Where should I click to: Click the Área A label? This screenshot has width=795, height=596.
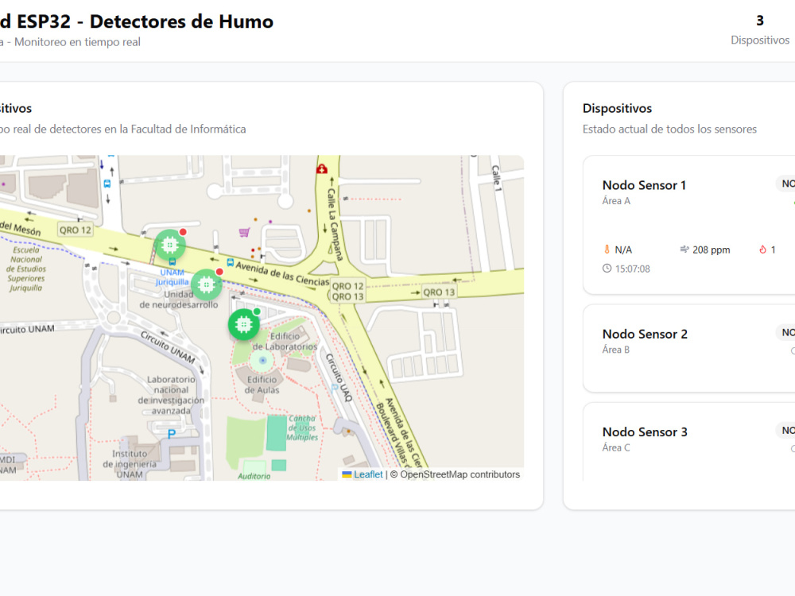(x=616, y=201)
